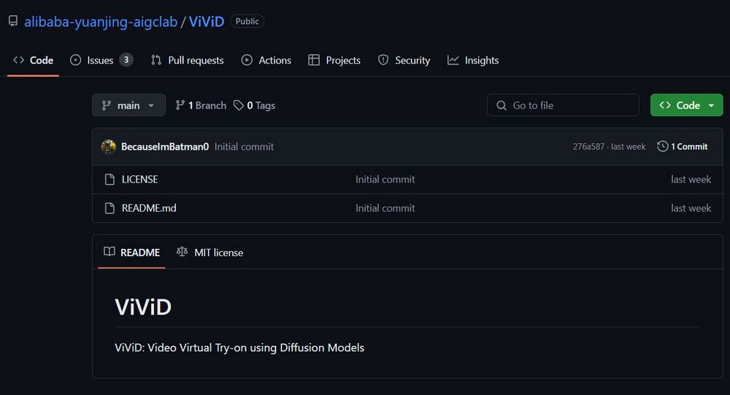This screenshot has height=395, width=730.
Task: Select the README tab with book icon
Action: click(x=131, y=253)
